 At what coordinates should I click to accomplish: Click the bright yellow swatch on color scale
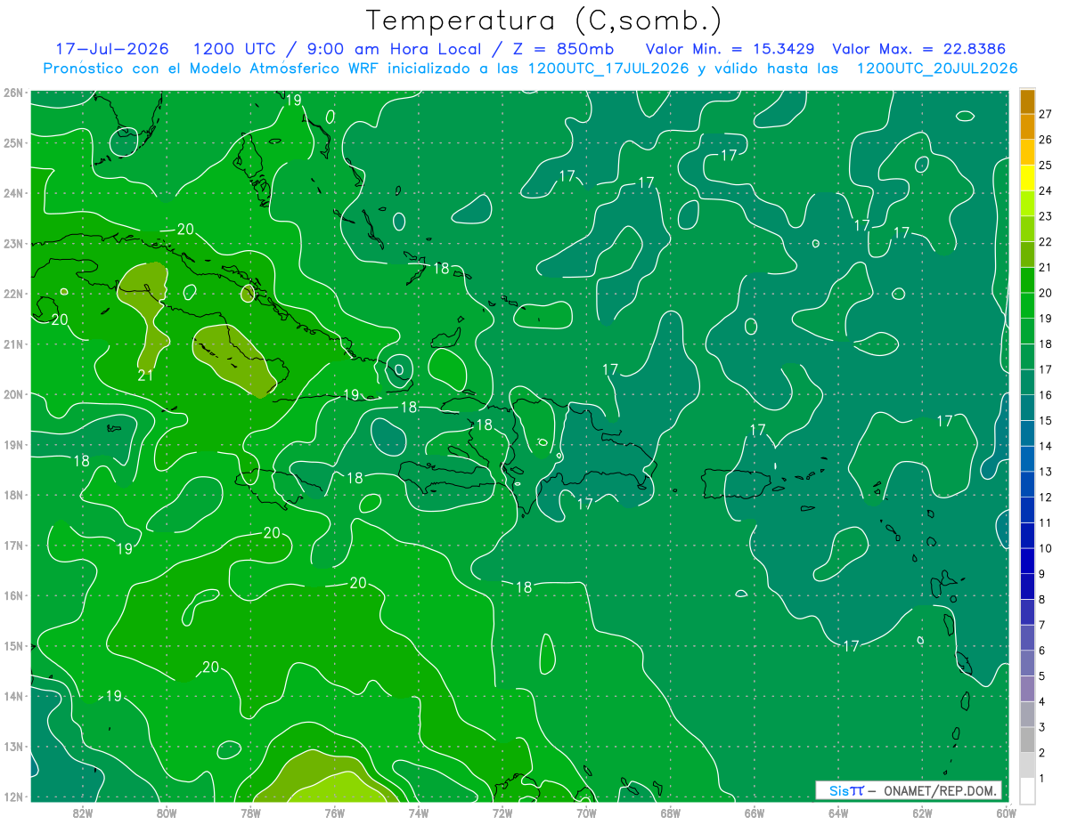point(1027,177)
